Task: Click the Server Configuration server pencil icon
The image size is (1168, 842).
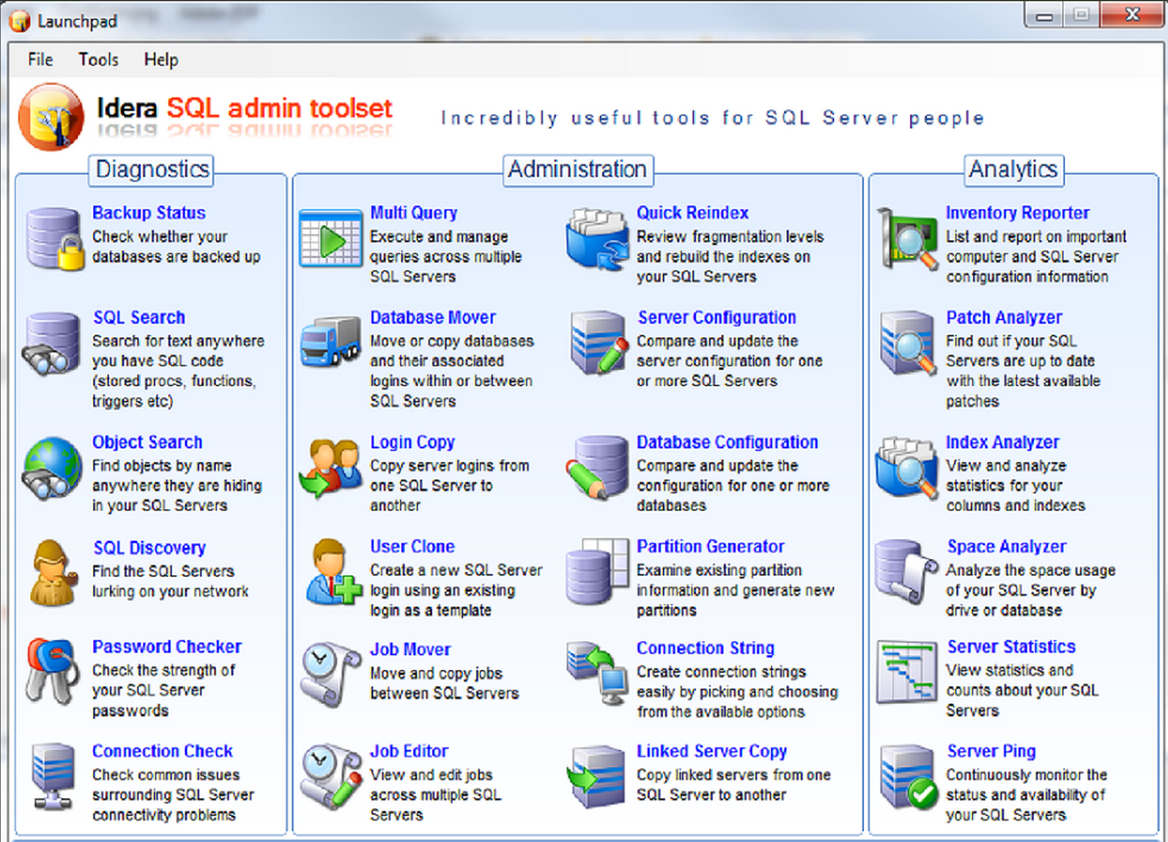Action: click(599, 343)
